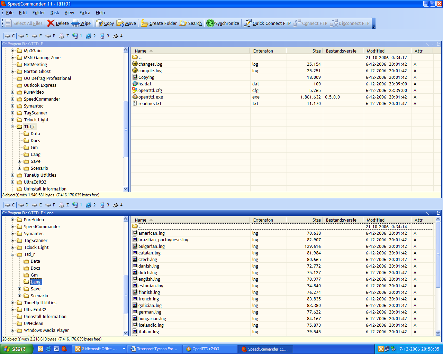The width and height of the screenshot is (443, 354).
Task: Click the lower tree's scroll down arrow
Action: [126, 333]
